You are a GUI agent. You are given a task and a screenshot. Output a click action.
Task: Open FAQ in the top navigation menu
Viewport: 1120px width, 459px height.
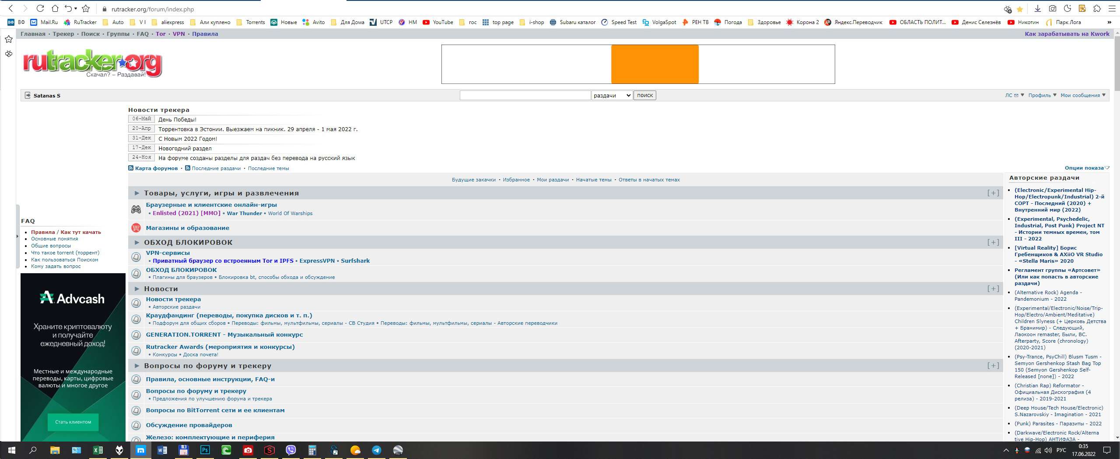pos(143,34)
